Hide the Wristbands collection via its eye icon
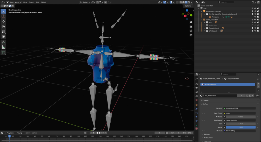 point(255,31)
